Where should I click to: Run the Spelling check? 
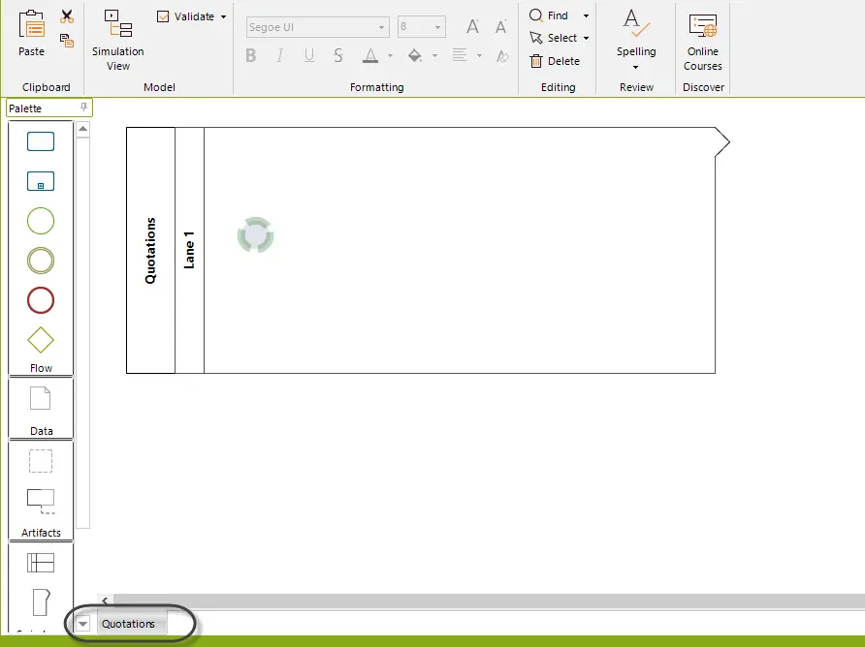(x=636, y=33)
